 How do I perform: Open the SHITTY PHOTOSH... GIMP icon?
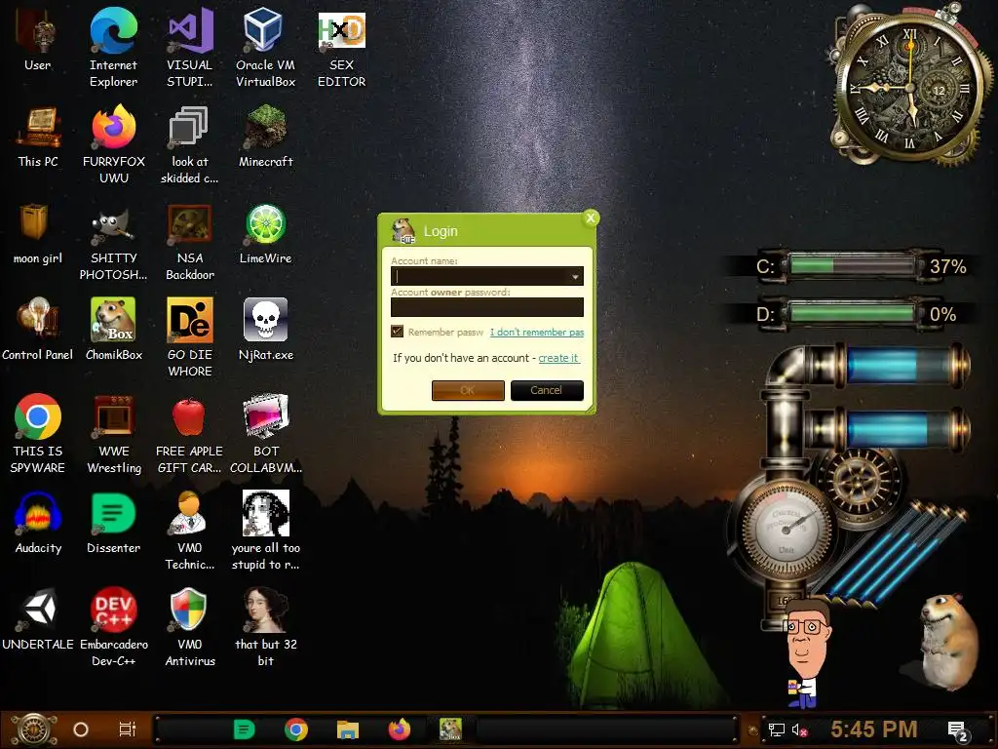[113, 242]
